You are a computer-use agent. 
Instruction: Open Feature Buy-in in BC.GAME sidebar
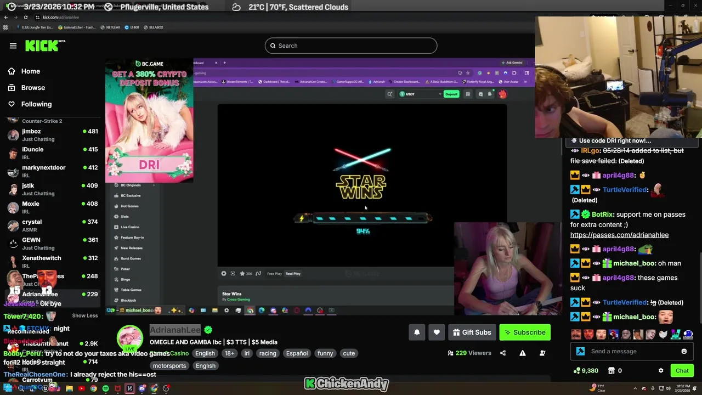[129, 238]
